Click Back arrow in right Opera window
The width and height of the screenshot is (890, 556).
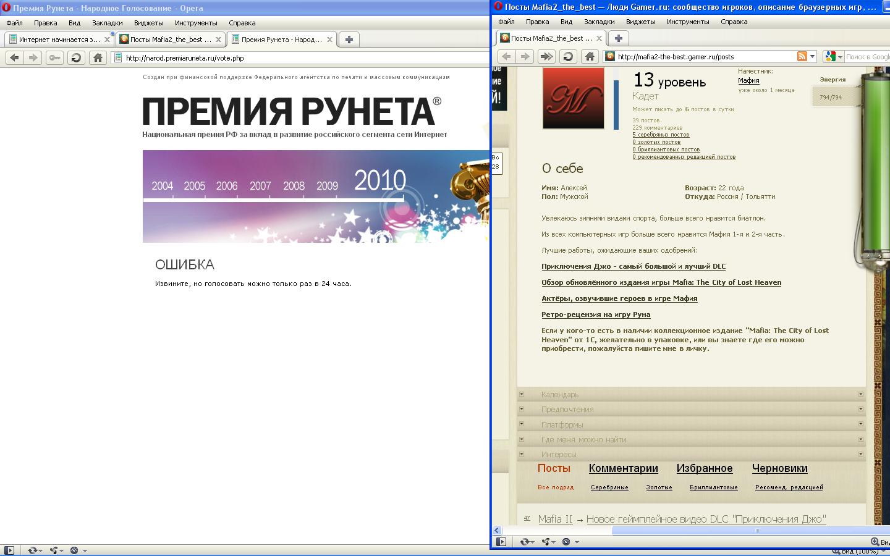[x=506, y=56]
